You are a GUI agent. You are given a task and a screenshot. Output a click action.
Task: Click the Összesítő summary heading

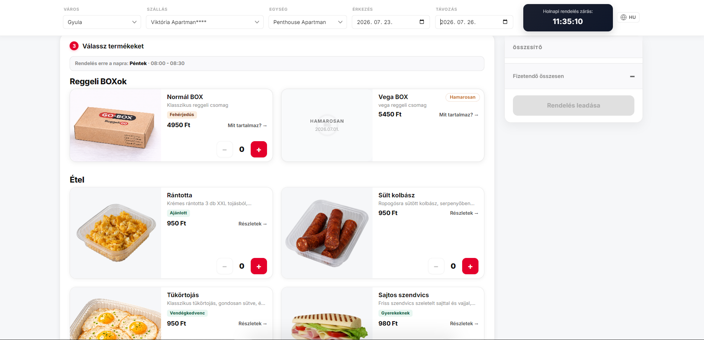pos(527,48)
